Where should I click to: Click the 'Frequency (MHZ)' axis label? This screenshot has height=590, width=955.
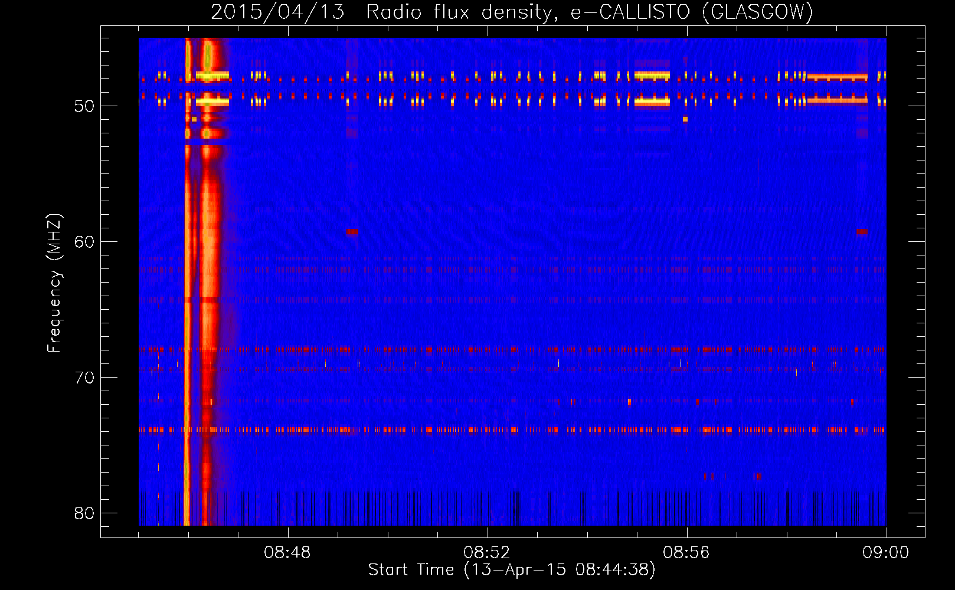click(54, 283)
